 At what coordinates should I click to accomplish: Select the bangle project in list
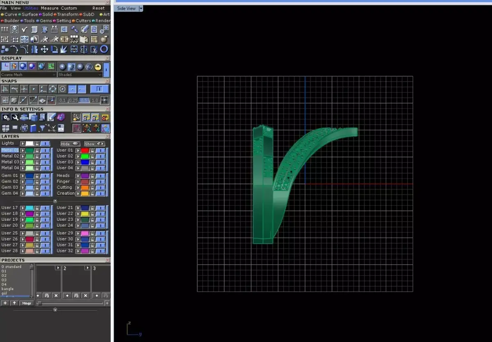(x=7, y=289)
